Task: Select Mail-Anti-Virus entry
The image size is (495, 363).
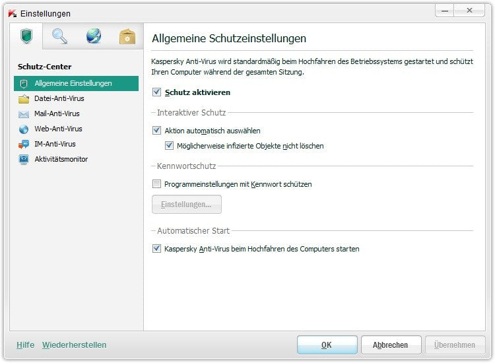Action: (57, 114)
